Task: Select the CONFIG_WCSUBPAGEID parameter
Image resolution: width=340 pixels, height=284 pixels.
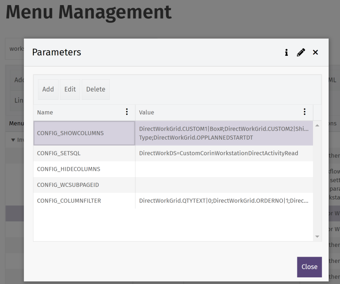Action: (68, 185)
